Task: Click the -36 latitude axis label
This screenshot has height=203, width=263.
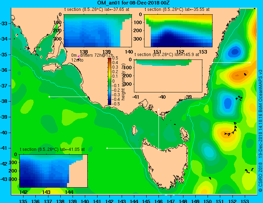Action: [4, 70]
